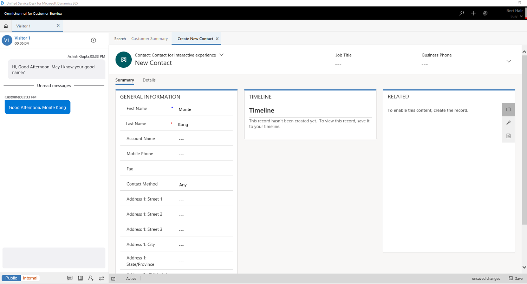Click the Omnichannel for Customer Service title
527x284 pixels.
pos(33,13)
